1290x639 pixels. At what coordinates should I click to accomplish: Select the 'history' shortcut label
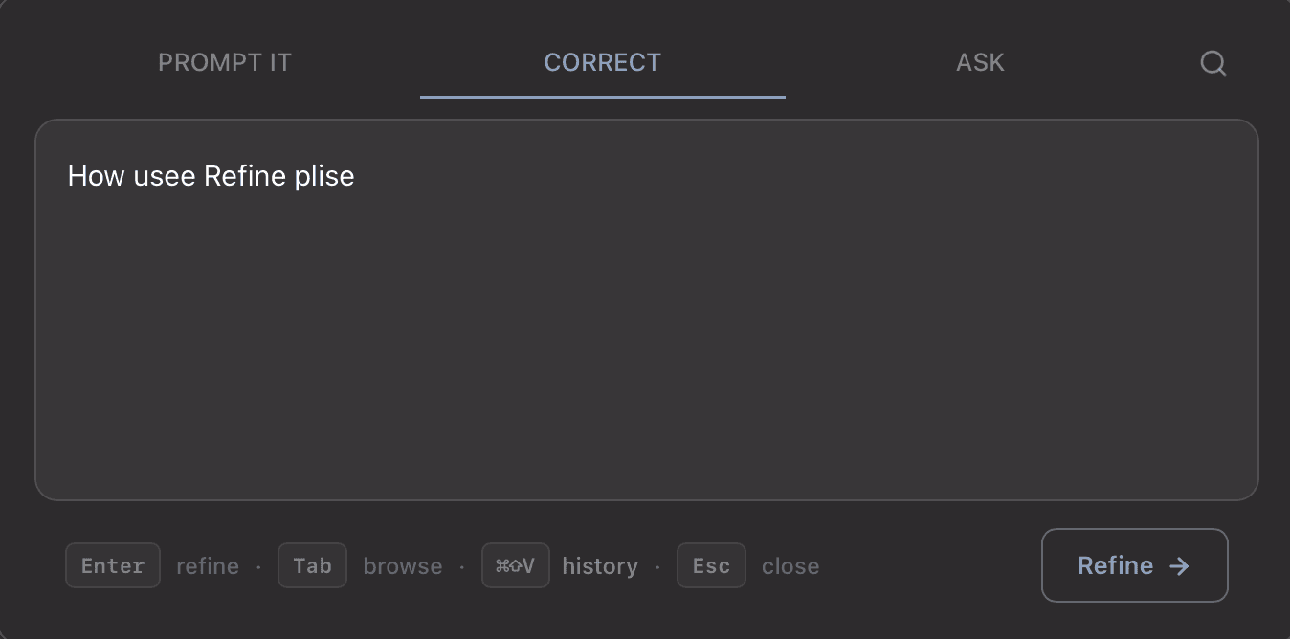(x=600, y=565)
